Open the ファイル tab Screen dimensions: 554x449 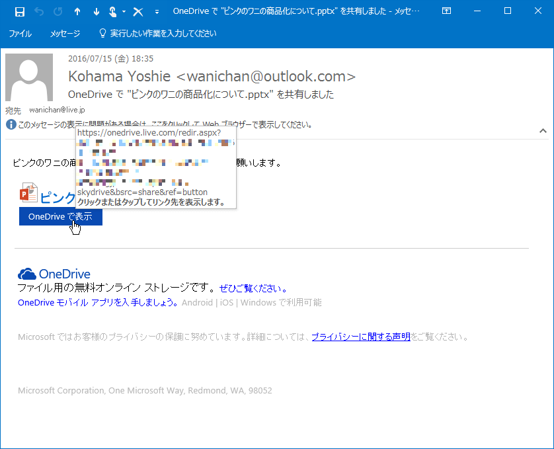coord(20,34)
